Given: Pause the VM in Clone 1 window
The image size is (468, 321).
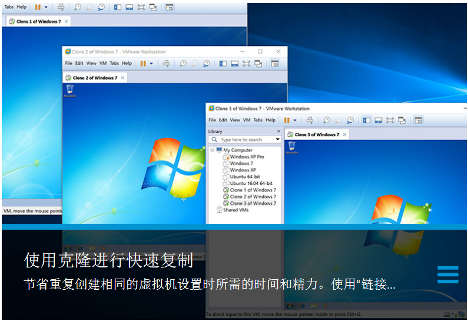Looking at the screenshot, I should click(x=38, y=7).
